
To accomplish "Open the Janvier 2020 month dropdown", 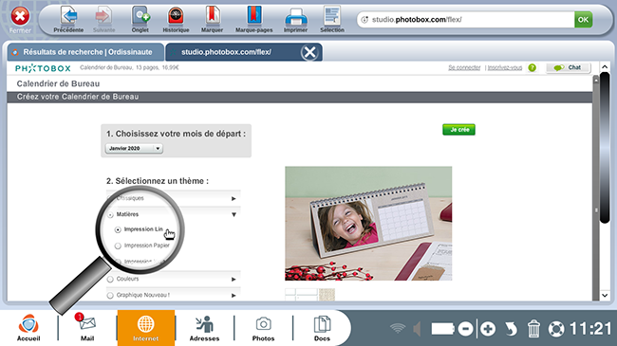I will coord(134,148).
